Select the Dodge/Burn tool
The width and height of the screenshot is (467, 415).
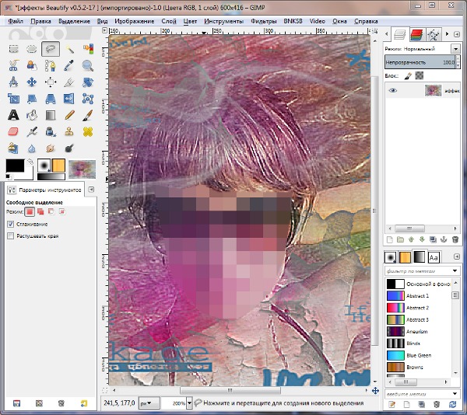[69, 148]
